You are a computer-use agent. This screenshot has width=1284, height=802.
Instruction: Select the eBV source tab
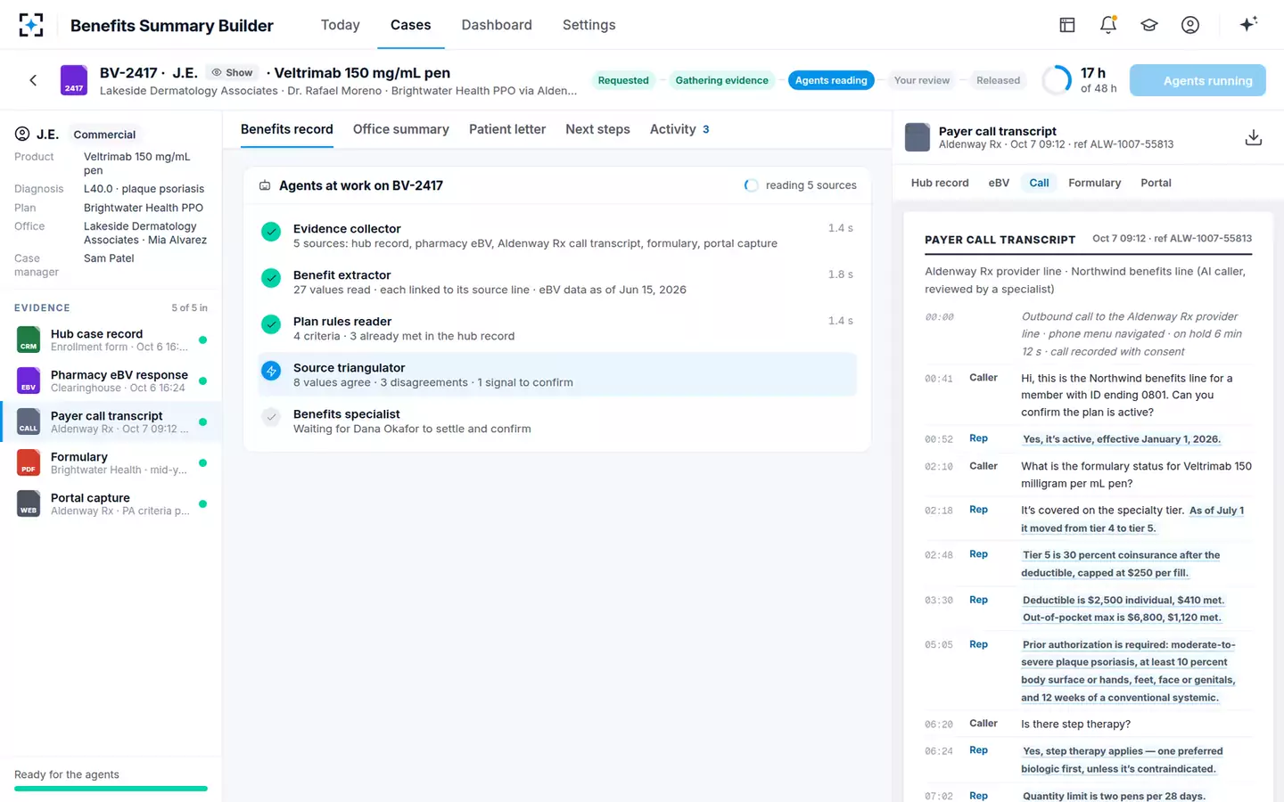[x=999, y=183]
